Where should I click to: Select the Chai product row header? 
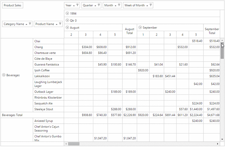48,41
